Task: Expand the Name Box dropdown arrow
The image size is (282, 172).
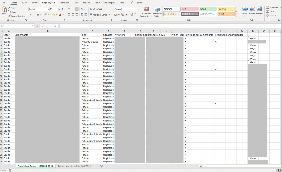Action: pyautogui.click(x=33, y=26)
